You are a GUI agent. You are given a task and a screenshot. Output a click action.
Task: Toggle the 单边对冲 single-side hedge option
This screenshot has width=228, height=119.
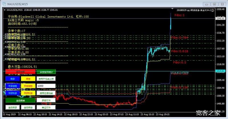pos(46,107)
